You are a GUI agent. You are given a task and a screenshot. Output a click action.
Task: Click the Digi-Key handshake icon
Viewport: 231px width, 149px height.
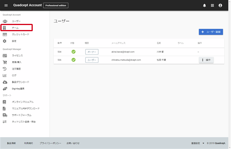point(5,89)
